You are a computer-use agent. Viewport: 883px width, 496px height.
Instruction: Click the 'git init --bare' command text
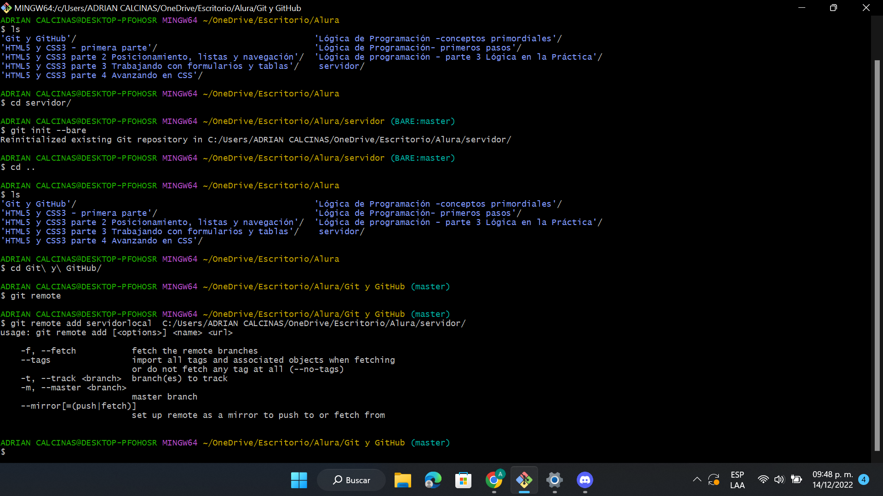(x=48, y=130)
